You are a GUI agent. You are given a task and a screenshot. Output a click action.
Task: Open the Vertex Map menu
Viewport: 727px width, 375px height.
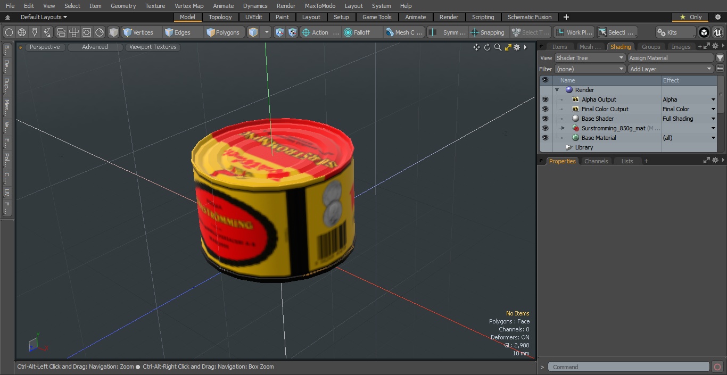click(x=189, y=6)
